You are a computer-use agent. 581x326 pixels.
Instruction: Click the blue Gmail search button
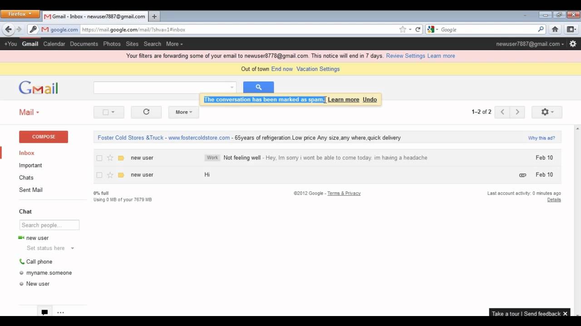click(258, 87)
